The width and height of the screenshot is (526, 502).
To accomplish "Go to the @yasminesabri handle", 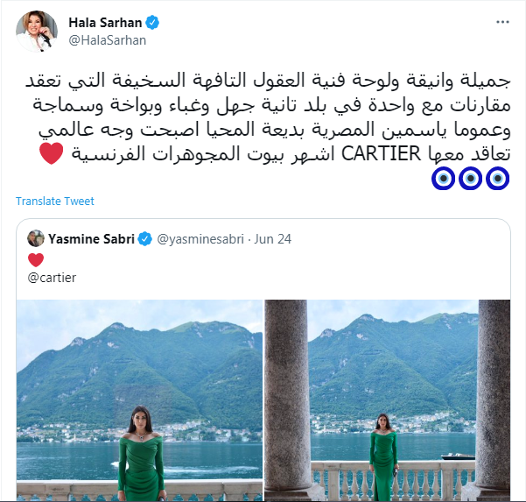I will point(200,239).
